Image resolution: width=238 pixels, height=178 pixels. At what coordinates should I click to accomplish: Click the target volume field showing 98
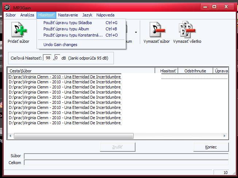coord(47,58)
